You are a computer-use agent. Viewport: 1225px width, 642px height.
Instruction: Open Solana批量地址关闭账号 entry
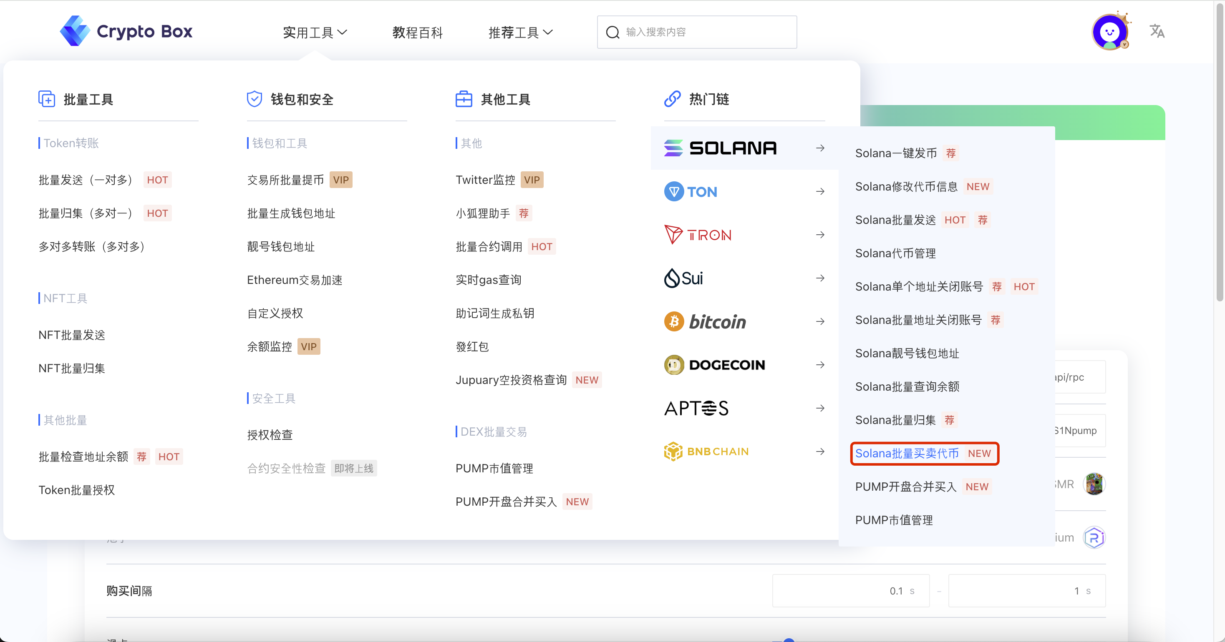(x=918, y=320)
